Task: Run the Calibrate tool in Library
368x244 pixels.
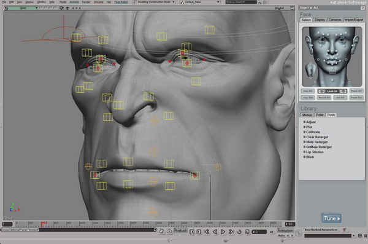Action: (313, 132)
